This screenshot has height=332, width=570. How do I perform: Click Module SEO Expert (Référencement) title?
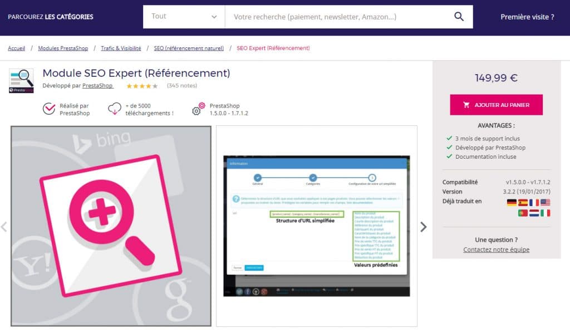coord(136,73)
